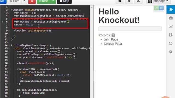Click the info marker on line 6
This screenshot has width=175, height=98.
[x=2, y=22]
